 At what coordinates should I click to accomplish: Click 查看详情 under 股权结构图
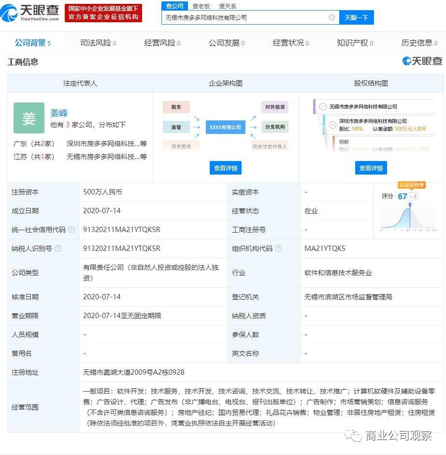click(371, 168)
